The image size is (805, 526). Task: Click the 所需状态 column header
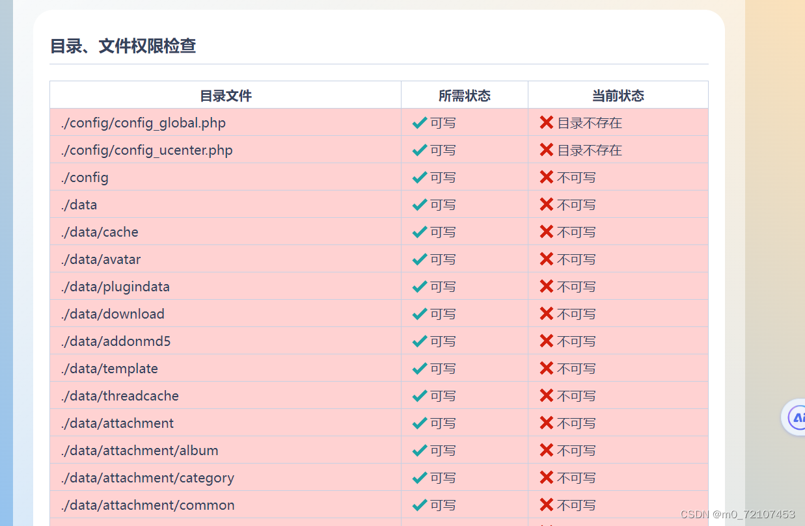coord(465,96)
